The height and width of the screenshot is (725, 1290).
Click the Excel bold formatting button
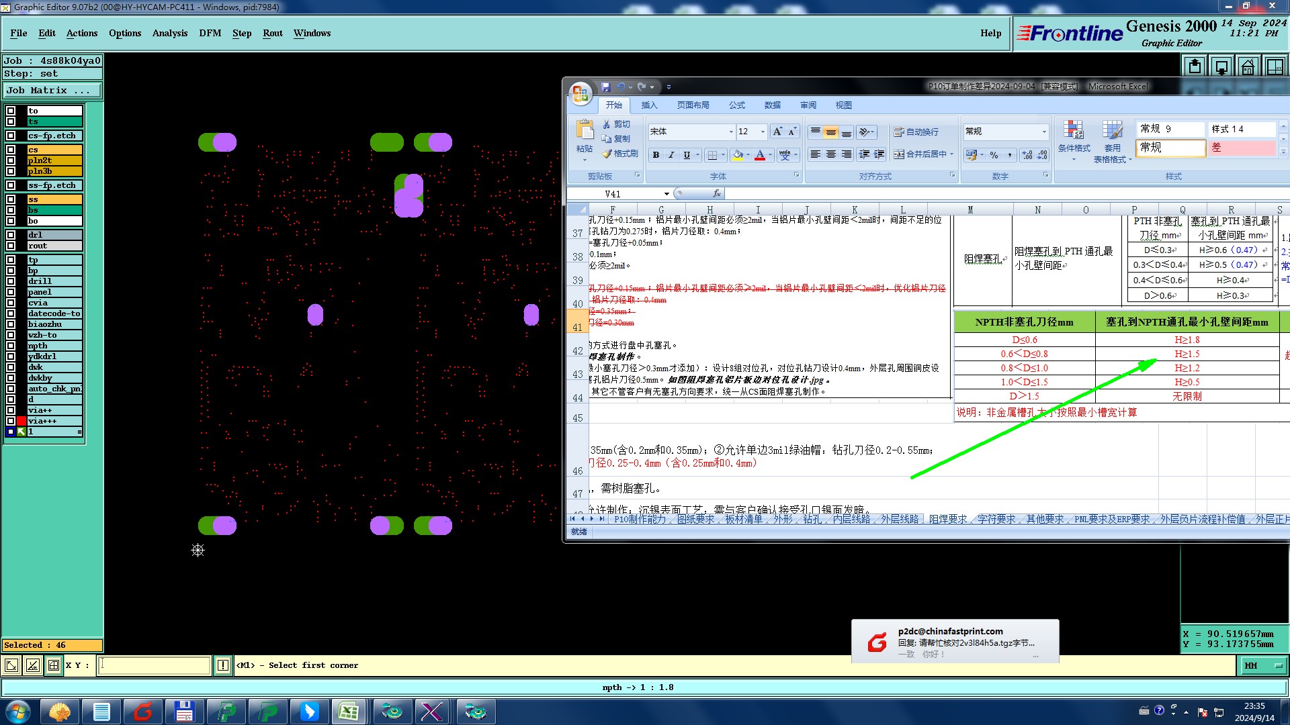(656, 155)
